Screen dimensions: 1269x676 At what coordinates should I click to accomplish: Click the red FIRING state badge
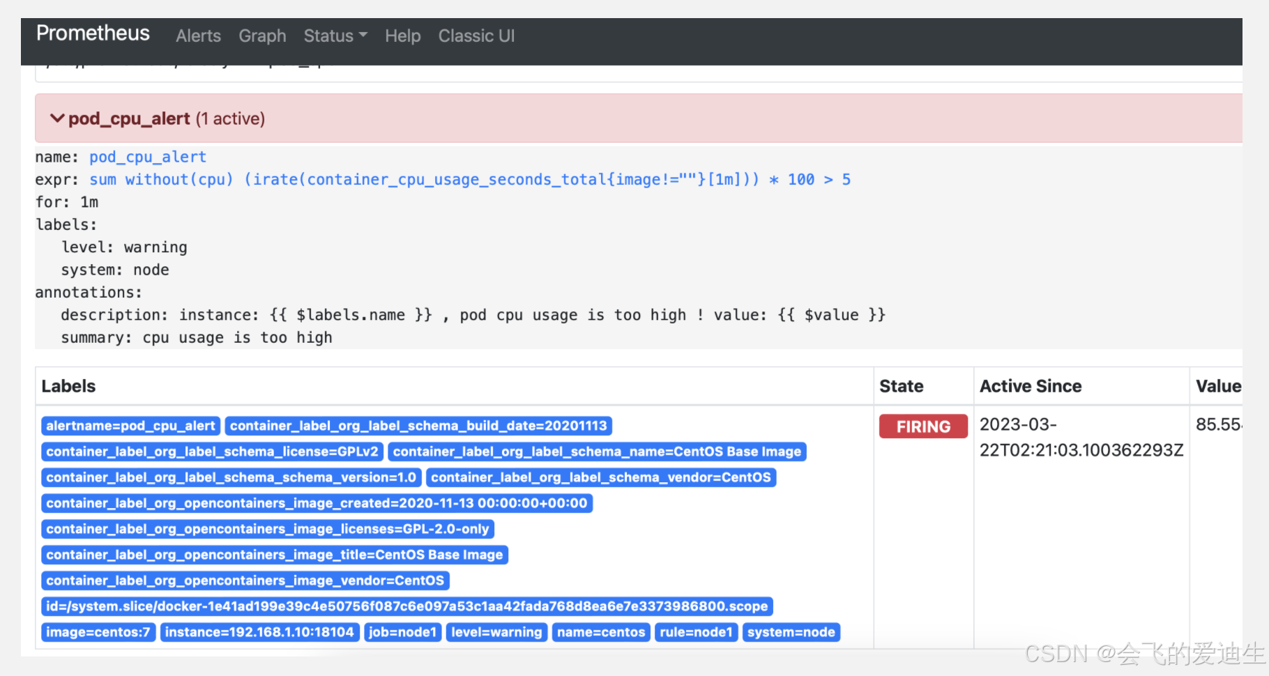coord(923,427)
